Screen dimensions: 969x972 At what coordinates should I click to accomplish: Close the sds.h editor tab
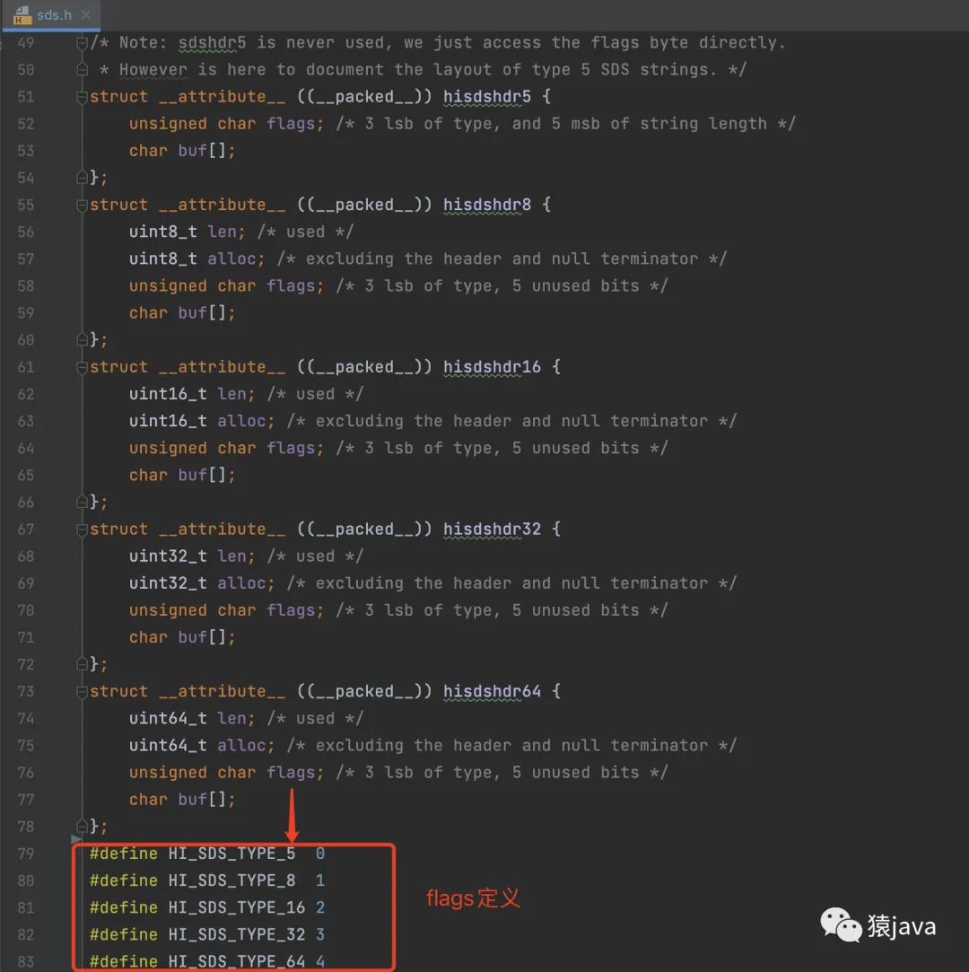click(86, 15)
